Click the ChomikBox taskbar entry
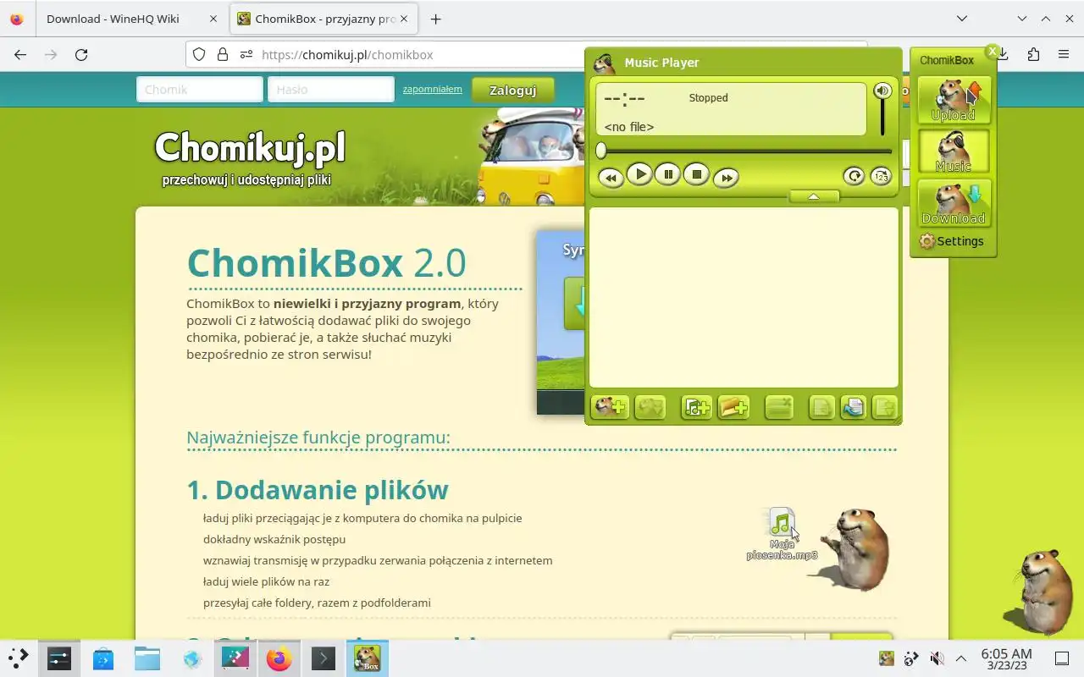 (367, 658)
